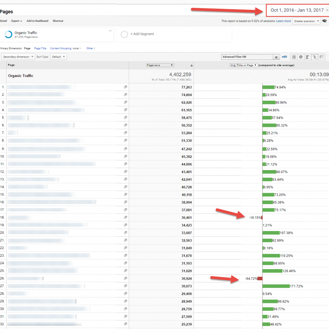Open the Pageviews metric selector
Viewport: 329px width, 329px height.
pyautogui.click(x=160, y=65)
